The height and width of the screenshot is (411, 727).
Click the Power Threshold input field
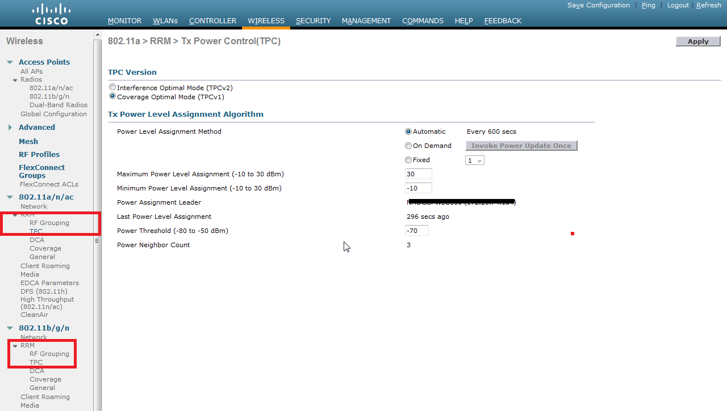click(417, 231)
